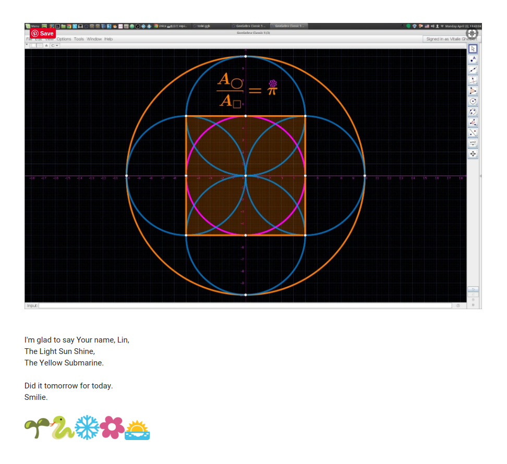Click the OBS icon in the taskbar
The image size is (507, 464).
tap(137, 26)
